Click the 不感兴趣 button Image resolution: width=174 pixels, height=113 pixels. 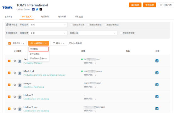pos(166,5)
